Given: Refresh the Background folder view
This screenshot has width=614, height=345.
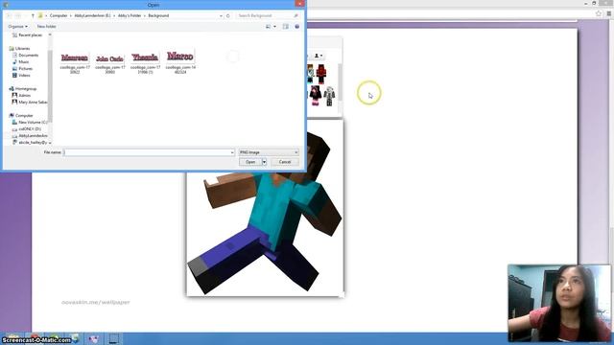Looking at the screenshot, I should [x=228, y=15].
